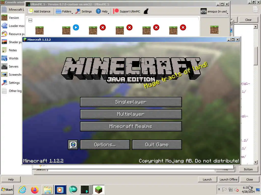Select the running instance with play badge
Image resolution: width=261 pixels, height=195 pixels.
[66, 30]
